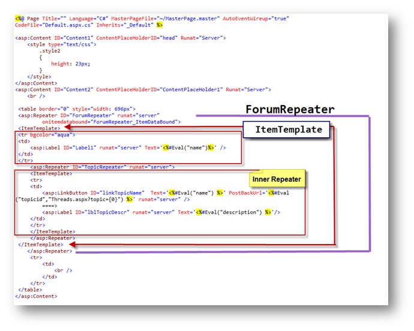Click the <style type="text/css"> line
The image size is (414, 331).
click(62, 44)
